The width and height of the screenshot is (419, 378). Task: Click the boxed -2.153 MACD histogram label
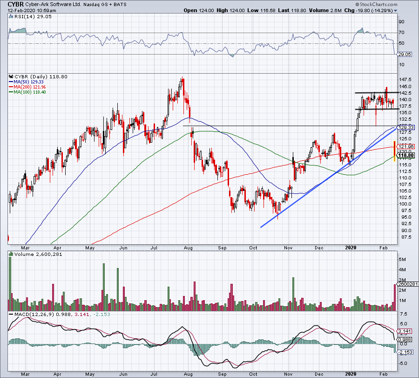pos(405,352)
